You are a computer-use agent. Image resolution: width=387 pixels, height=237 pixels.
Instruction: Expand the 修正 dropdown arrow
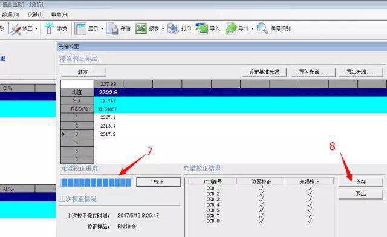pyautogui.click(x=36, y=29)
